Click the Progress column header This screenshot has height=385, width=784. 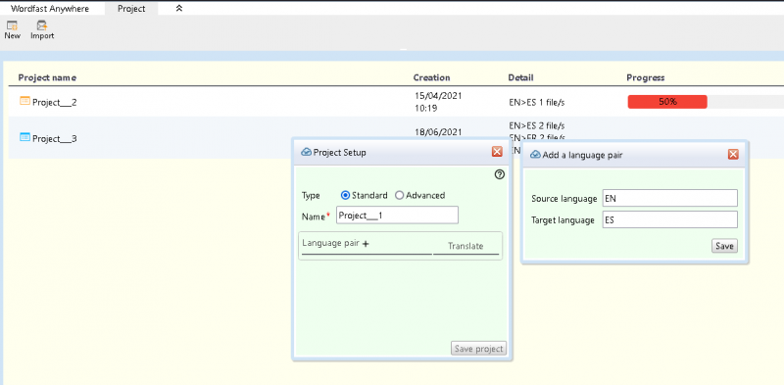click(646, 77)
